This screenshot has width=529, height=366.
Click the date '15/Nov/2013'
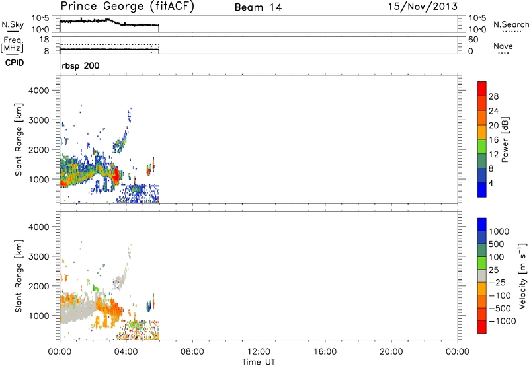[x=423, y=7]
